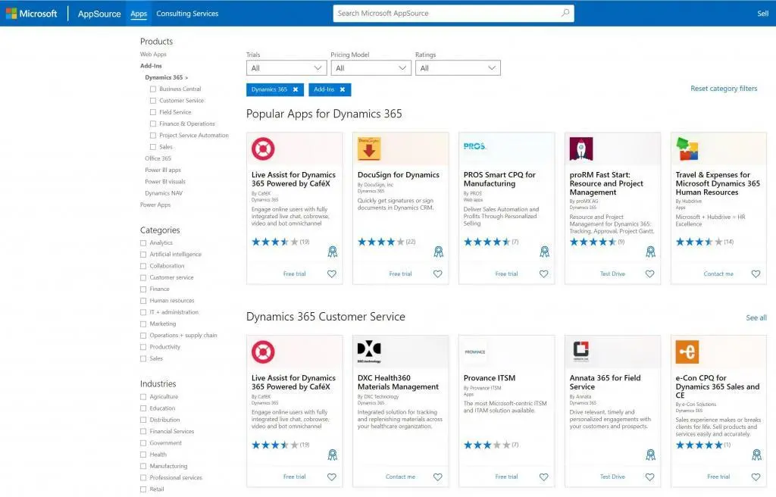Select Web Apps under Products
Viewport: 776px width, 497px height.
[x=153, y=55]
